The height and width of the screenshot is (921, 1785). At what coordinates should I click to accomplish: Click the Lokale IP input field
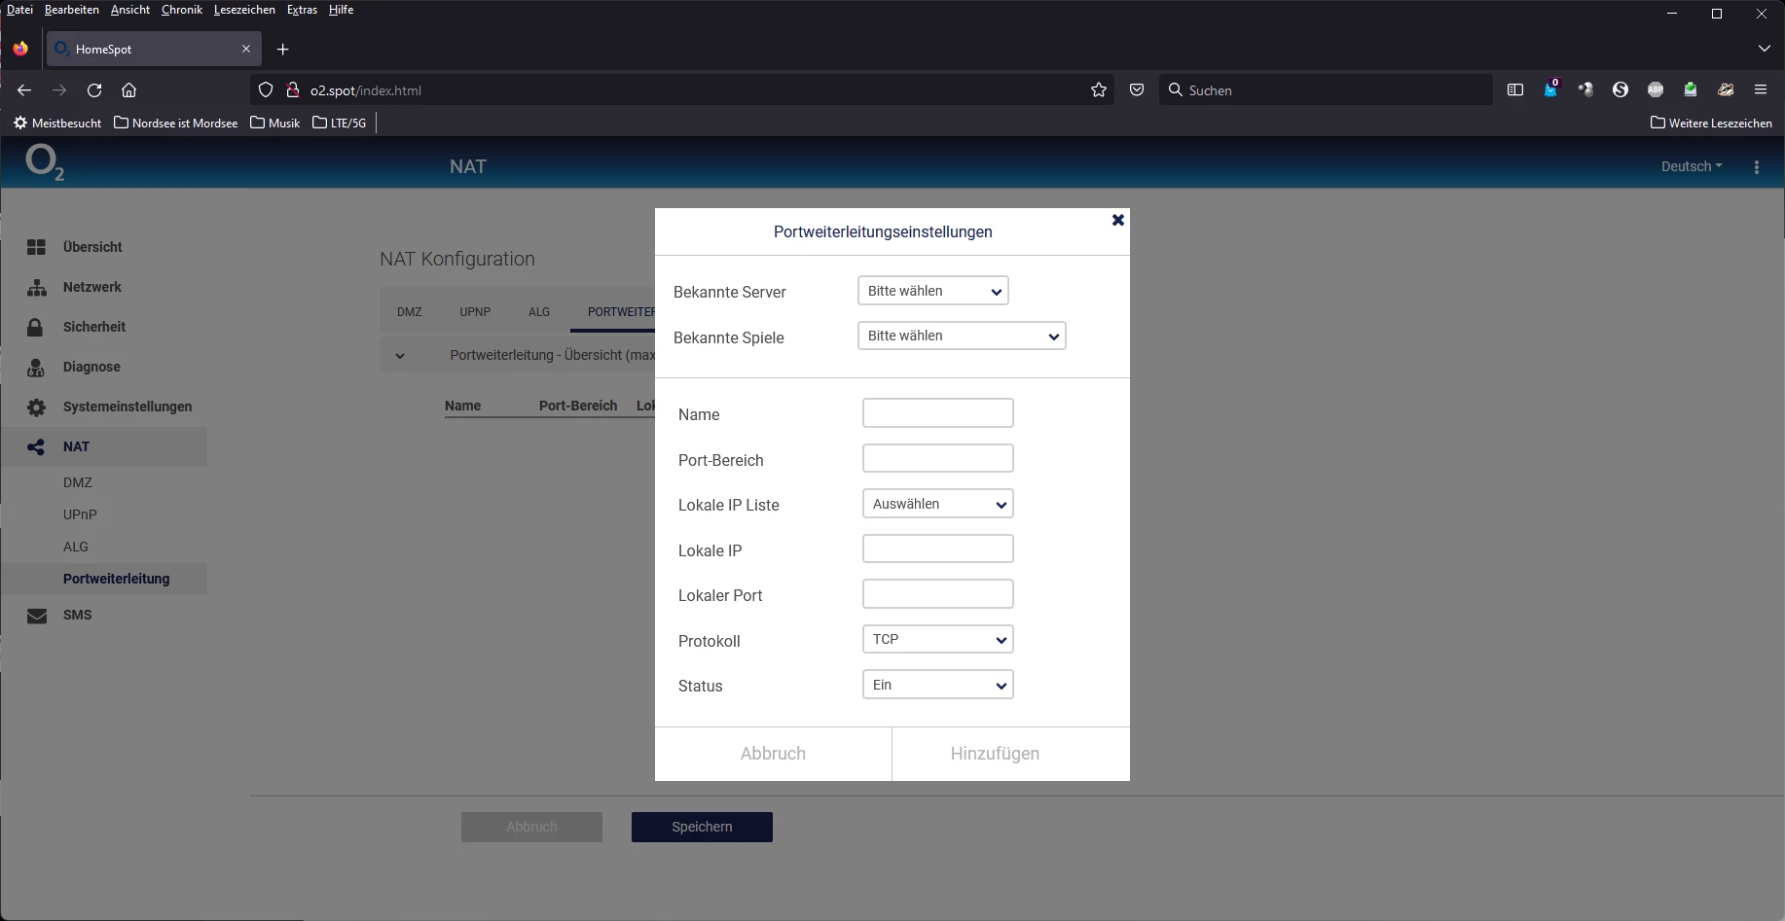point(938,549)
